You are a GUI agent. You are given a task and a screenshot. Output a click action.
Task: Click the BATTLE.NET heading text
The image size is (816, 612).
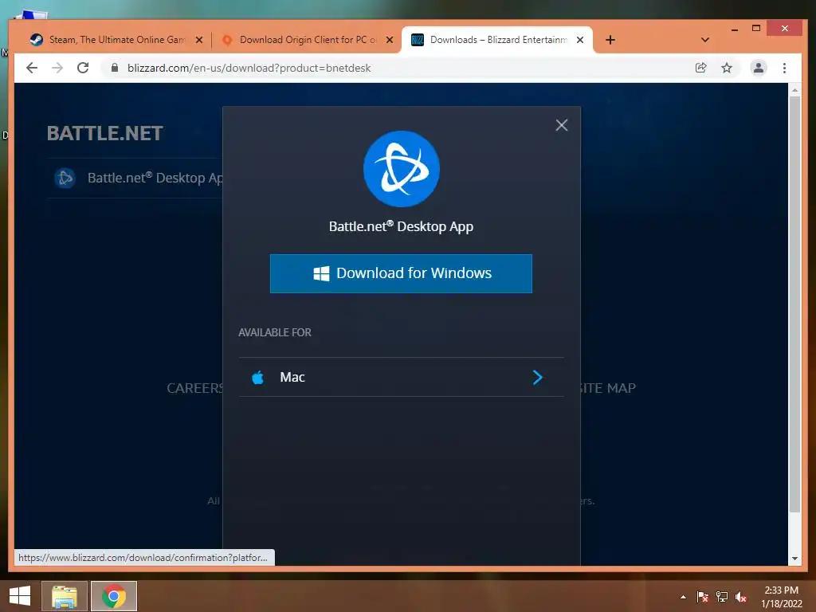click(105, 133)
